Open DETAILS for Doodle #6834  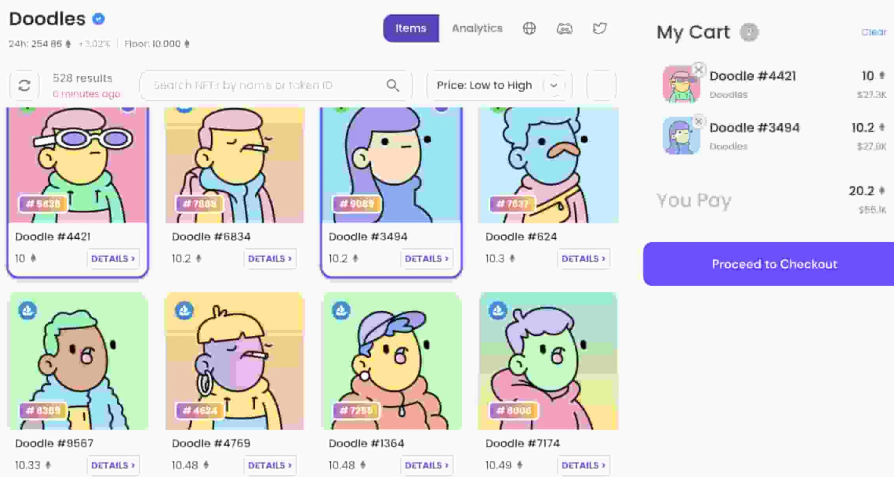[270, 259]
